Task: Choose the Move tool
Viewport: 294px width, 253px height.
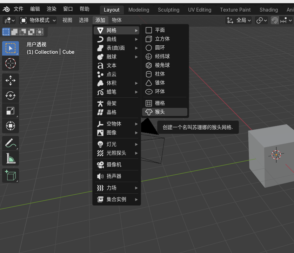Action: point(11,80)
